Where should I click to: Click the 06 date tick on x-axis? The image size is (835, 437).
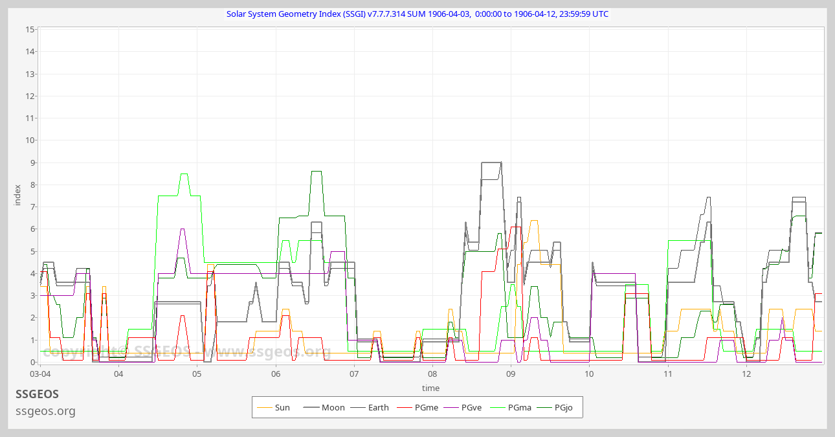coord(276,374)
